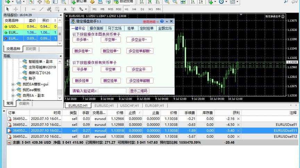Open the 操作面板 tab
This screenshot has width=300, height=168.
(x=97, y=28)
